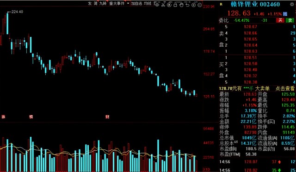
Task: Click the green 卖 sell button
Action: tap(290, 20)
